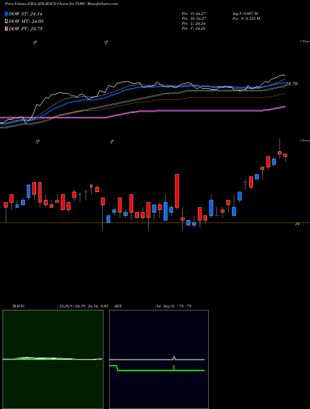Open the green MACD indicator chart
The image size is (310, 409).
click(x=53, y=359)
